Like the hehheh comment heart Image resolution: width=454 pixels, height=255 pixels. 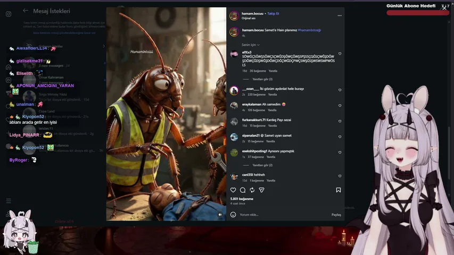click(340, 176)
